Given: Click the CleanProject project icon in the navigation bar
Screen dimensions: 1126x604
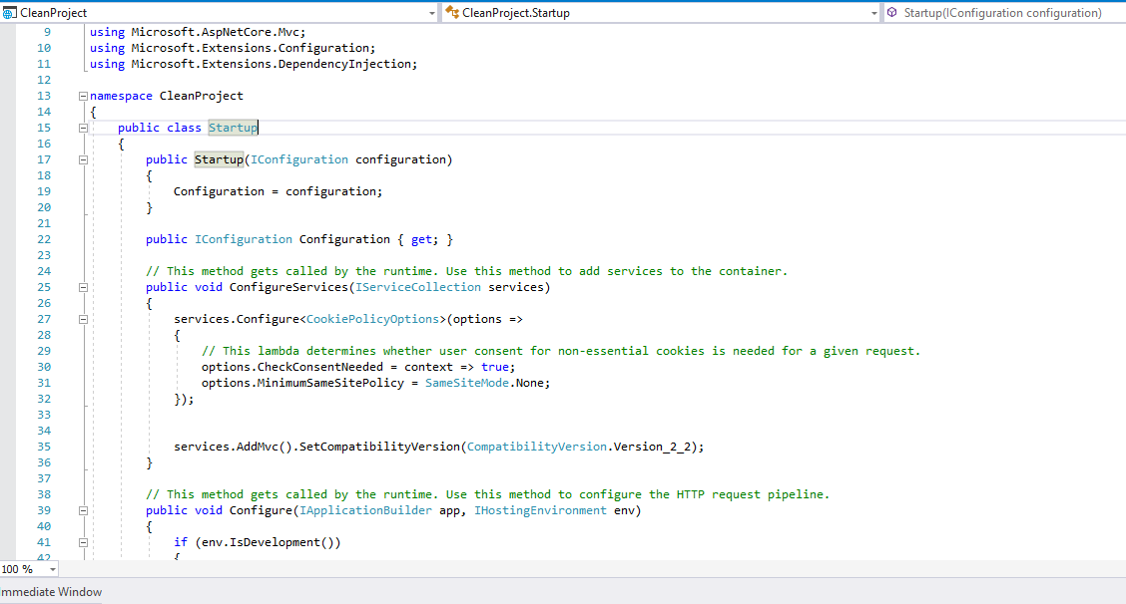Looking at the screenshot, I should pyautogui.click(x=9, y=13).
